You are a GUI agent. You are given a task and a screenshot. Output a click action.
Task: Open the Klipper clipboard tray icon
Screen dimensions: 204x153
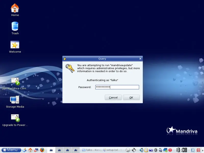point(146,150)
